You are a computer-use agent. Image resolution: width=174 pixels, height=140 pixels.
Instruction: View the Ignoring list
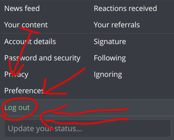click(108, 75)
